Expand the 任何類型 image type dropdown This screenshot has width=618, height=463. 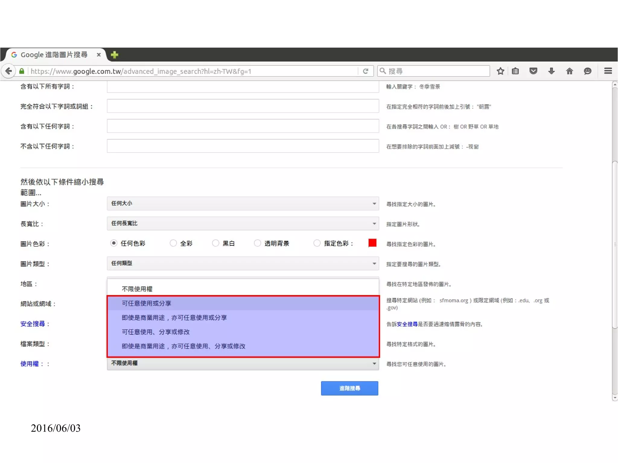pos(243,263)
